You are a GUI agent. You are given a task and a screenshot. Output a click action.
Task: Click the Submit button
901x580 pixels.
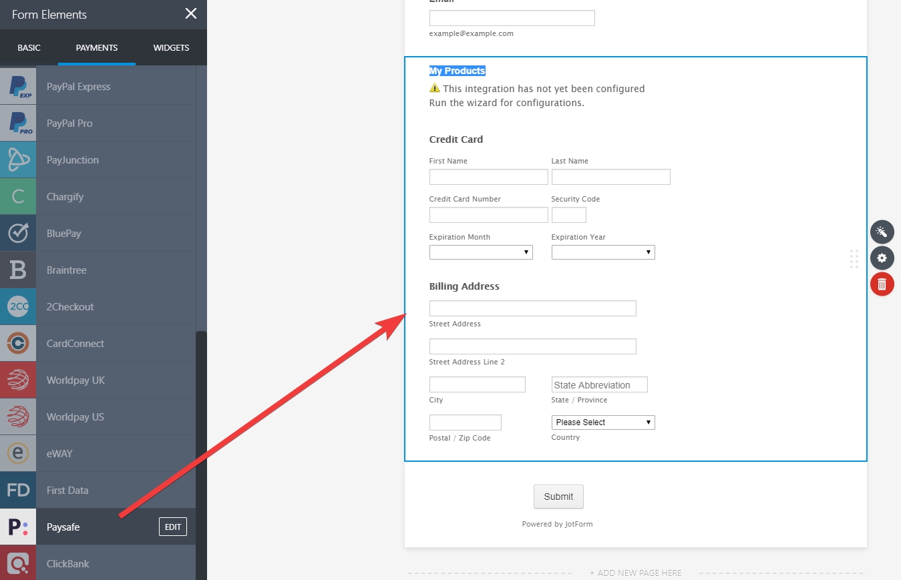point(558,497)
